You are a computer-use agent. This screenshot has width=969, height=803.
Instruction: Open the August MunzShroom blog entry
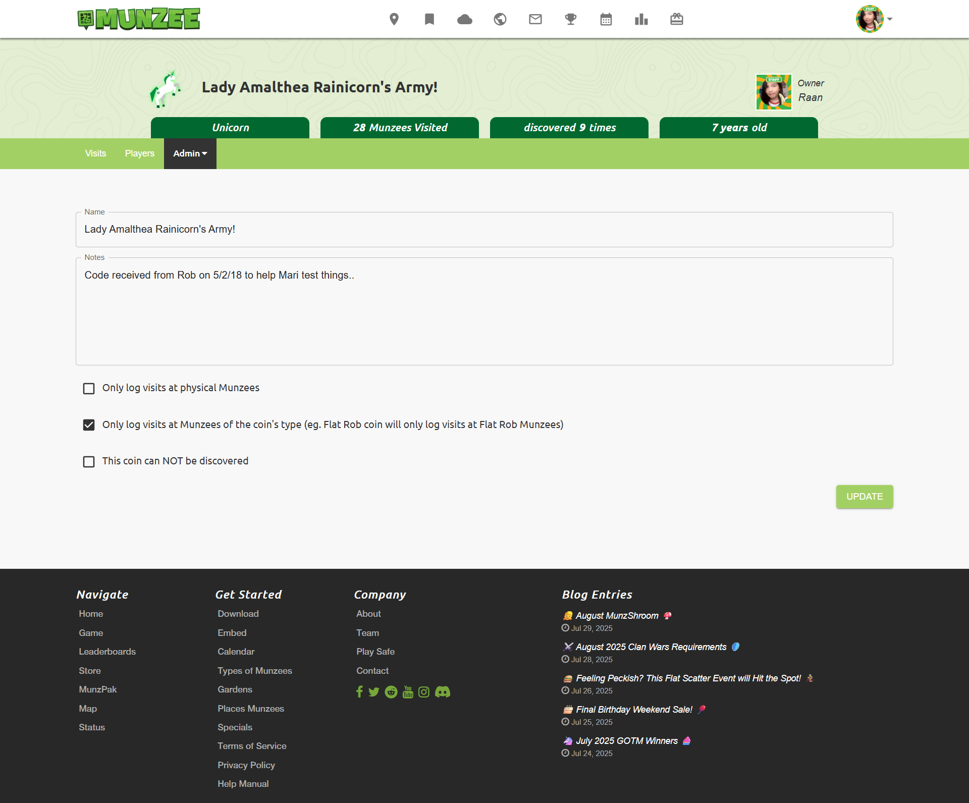tap(617, 616)
